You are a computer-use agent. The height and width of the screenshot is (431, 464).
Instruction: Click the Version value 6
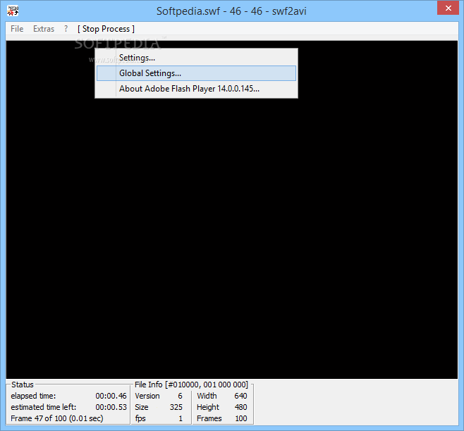[x=180, y=396]
